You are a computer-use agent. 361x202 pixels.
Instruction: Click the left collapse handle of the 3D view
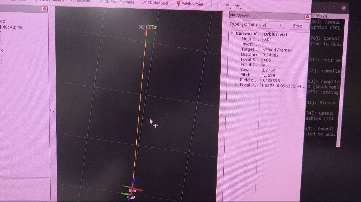54,111
